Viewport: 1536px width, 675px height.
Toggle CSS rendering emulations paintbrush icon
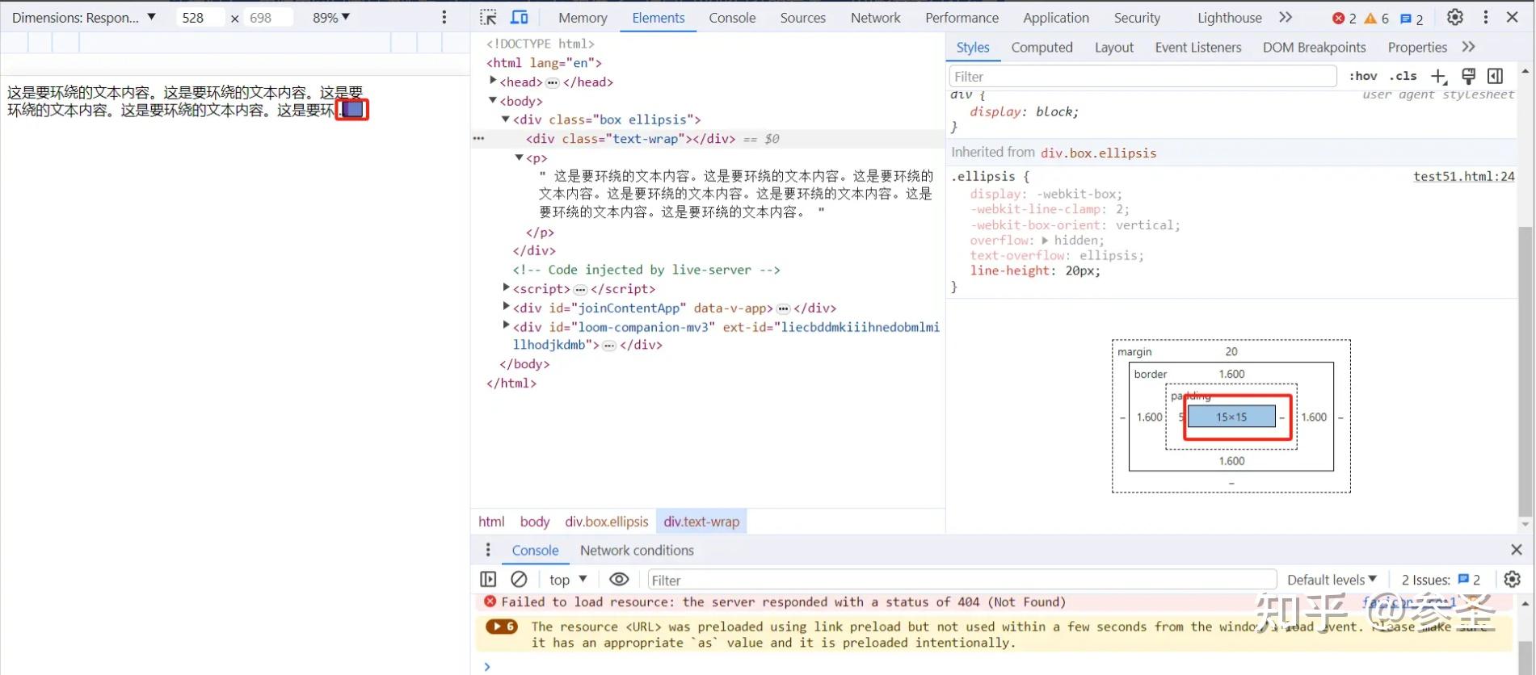[x=1468, y=76]
